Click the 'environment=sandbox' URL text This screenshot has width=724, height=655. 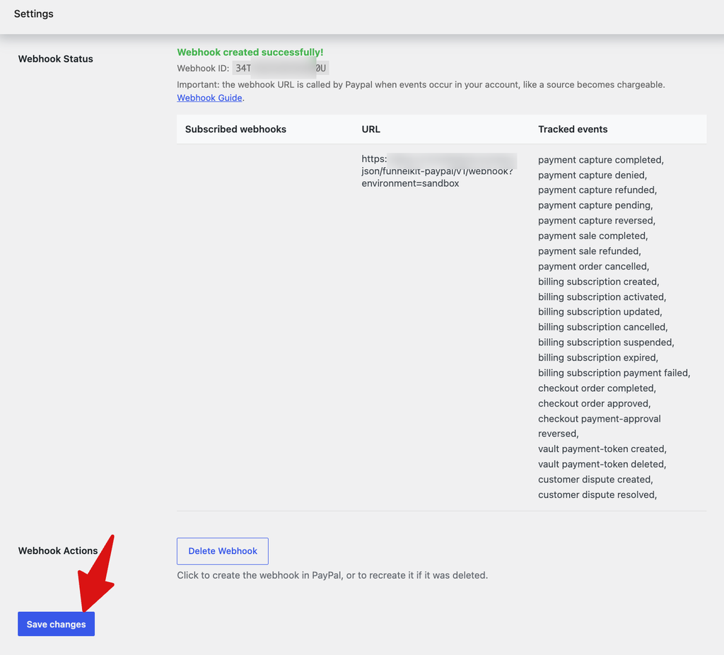(x=410, y=183)
